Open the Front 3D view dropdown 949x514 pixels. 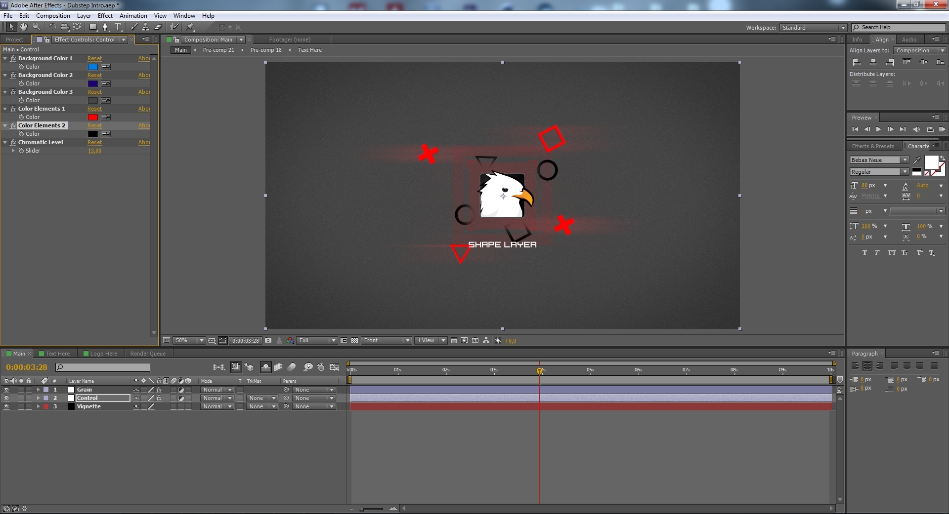(387, 341)
